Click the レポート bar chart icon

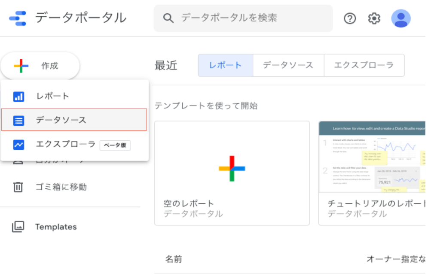(18, 97)
